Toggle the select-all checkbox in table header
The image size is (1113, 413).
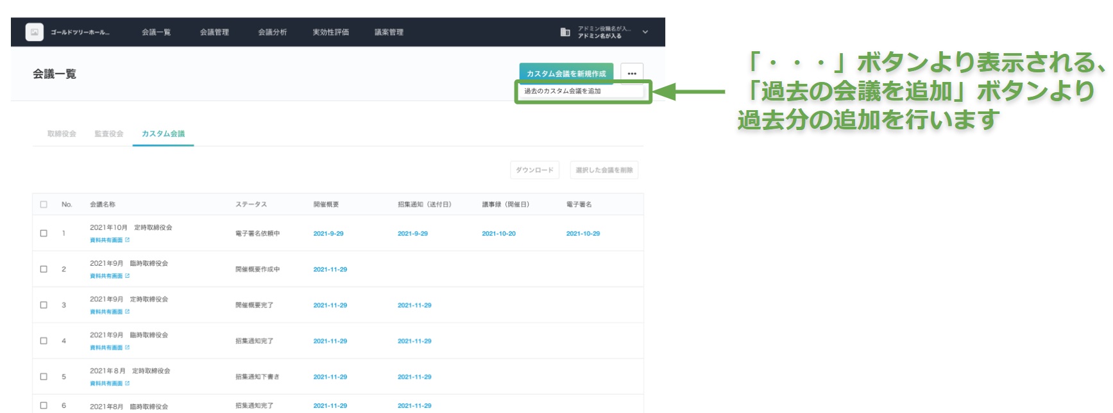44,204
